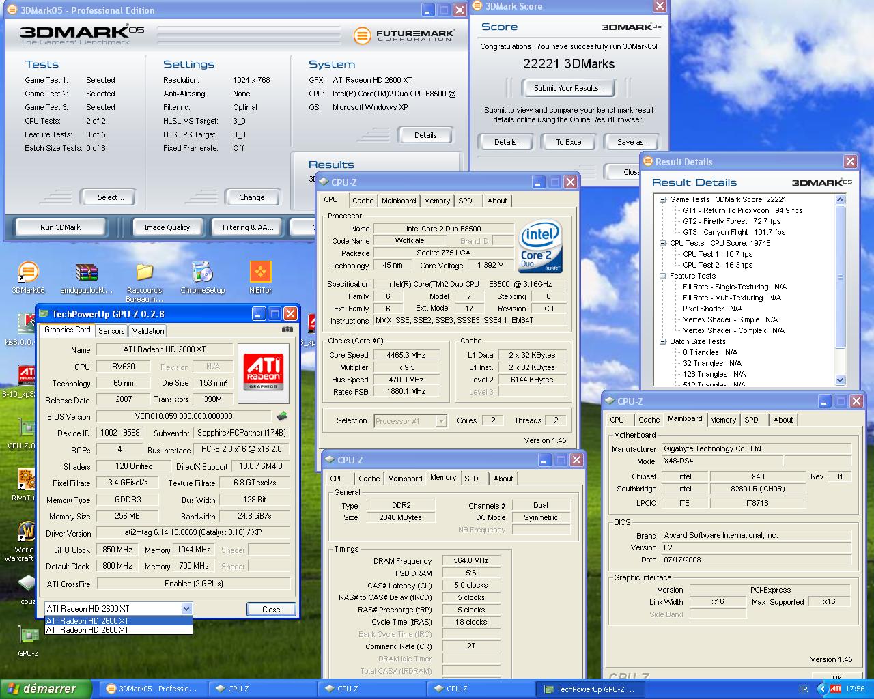Switch to the Validation tab in GPU-Z
This screenshot has width=874, height=699.
[x=148, y=330]
